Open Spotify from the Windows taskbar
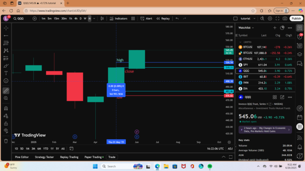 (210, 166)
